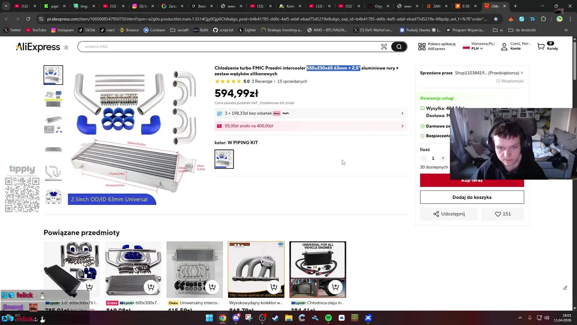Viewport: 577px width, 325px height.
Task: Open the 3 Recenzje reviews link
Action: pyautogui.click(x=262, y=82)
